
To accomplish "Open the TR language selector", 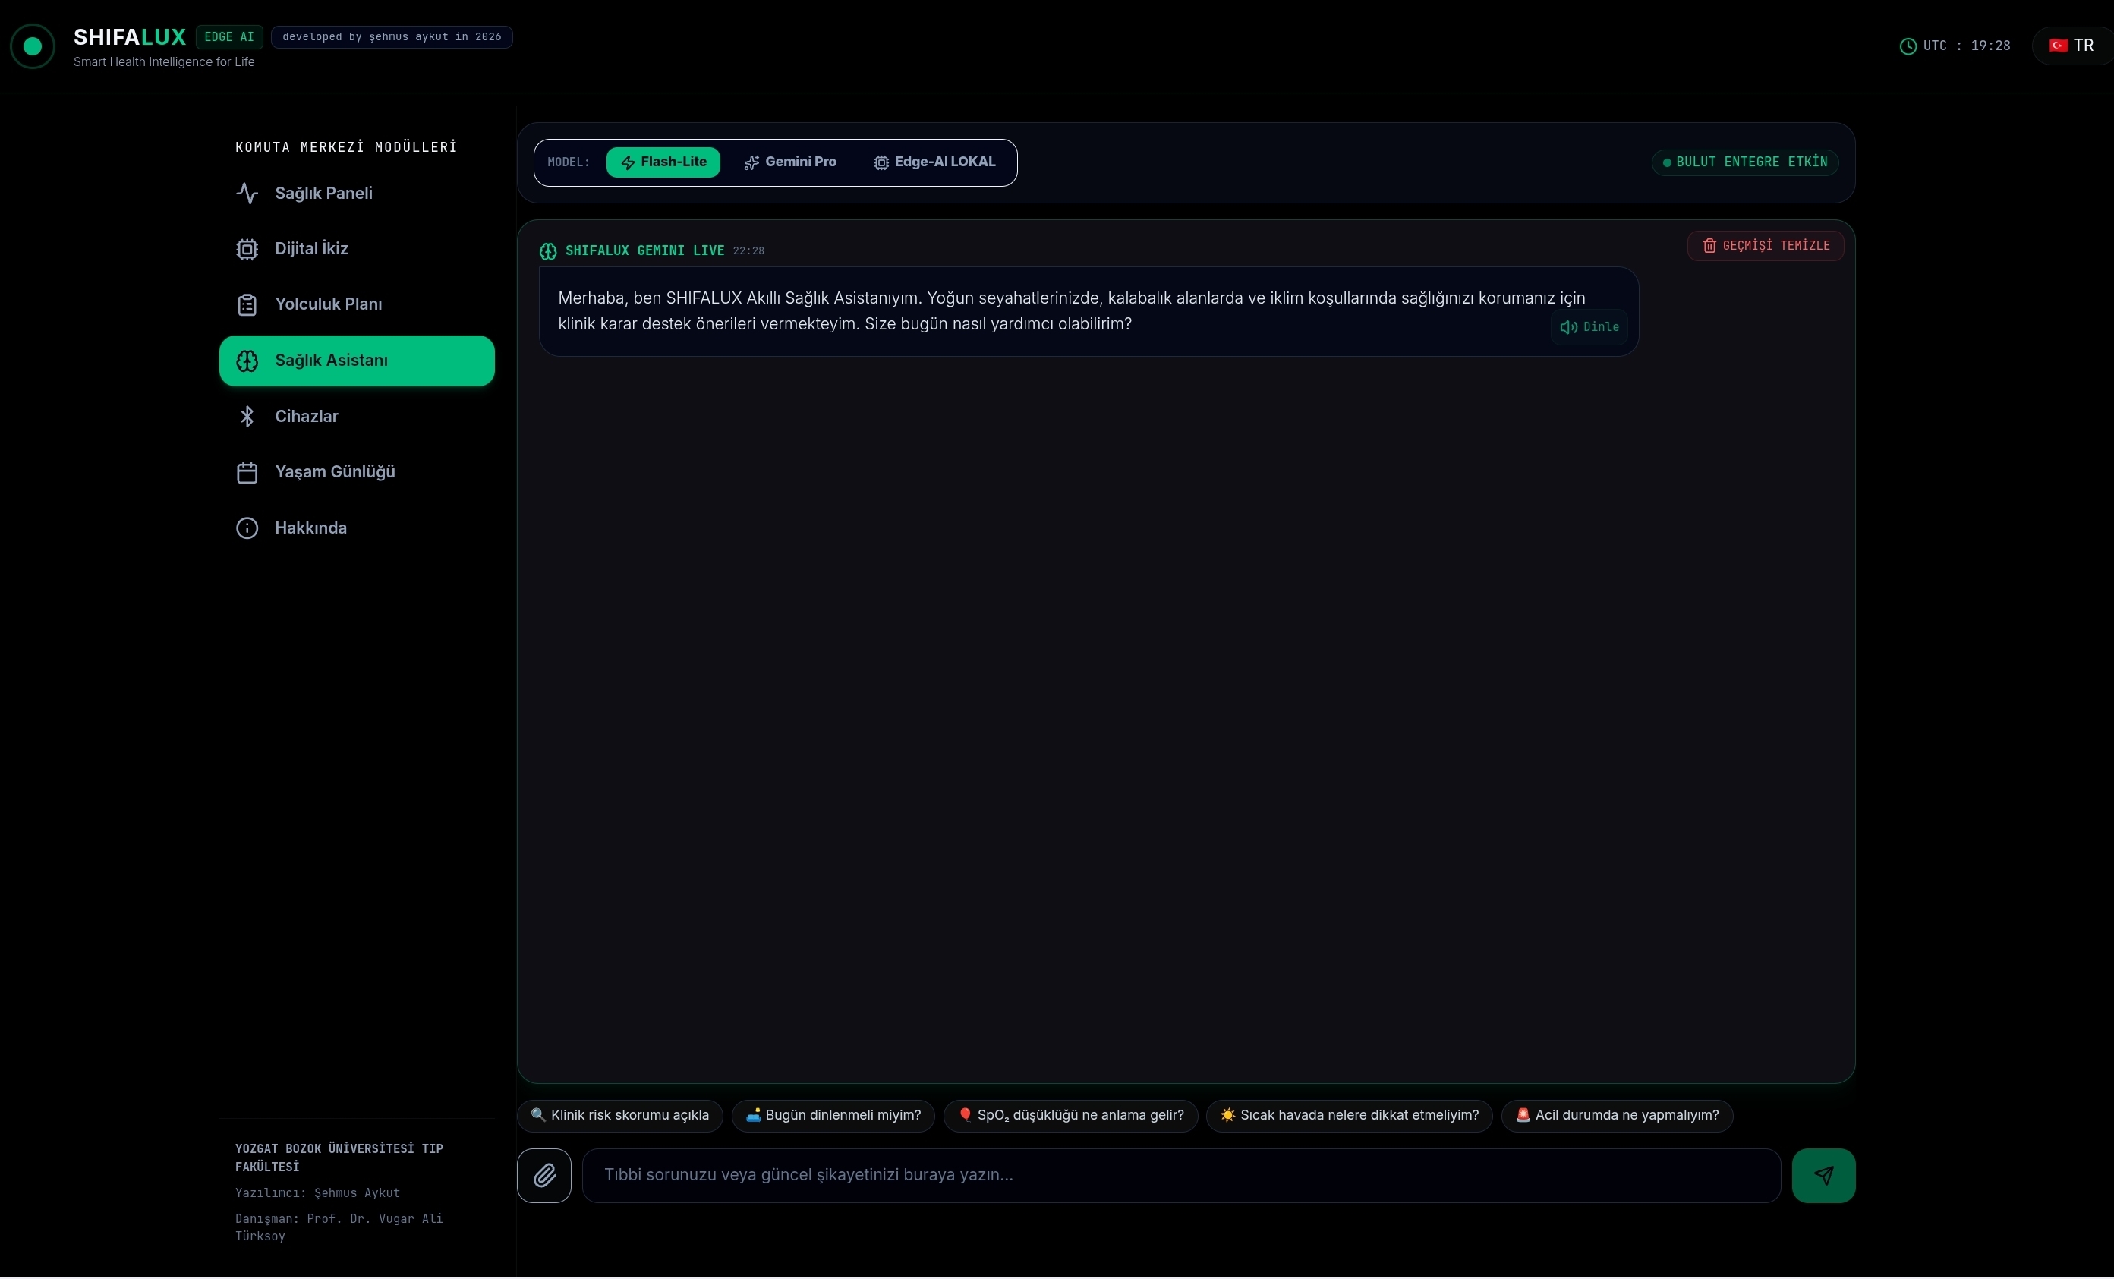I will click(2072, 46).
